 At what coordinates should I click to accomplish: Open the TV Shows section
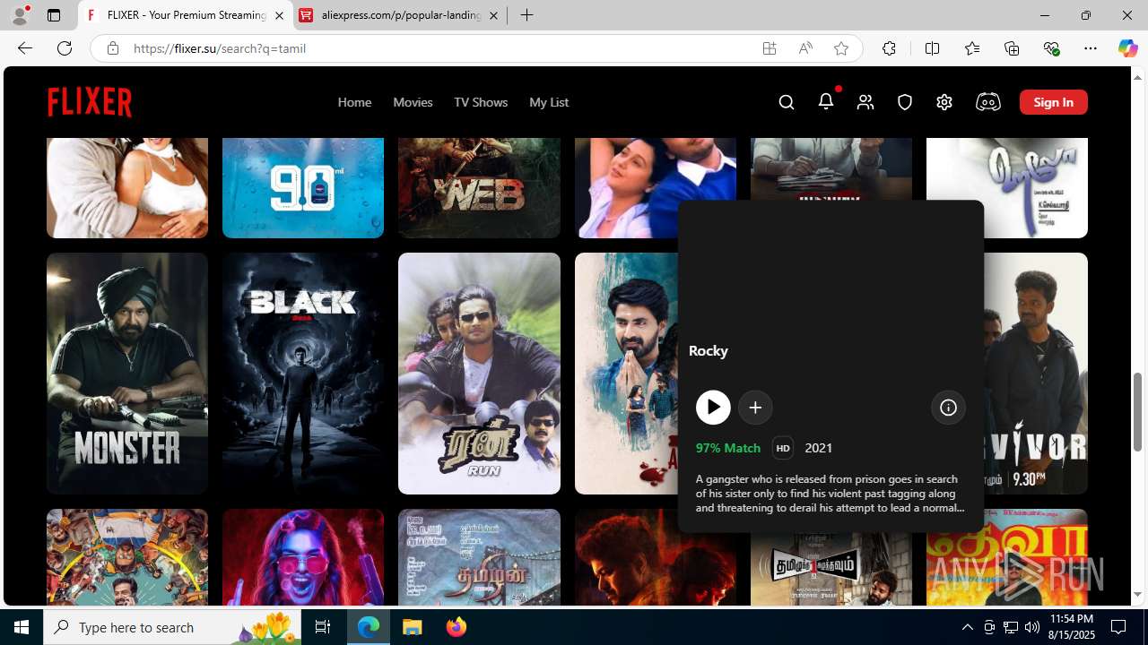point(481,102)
